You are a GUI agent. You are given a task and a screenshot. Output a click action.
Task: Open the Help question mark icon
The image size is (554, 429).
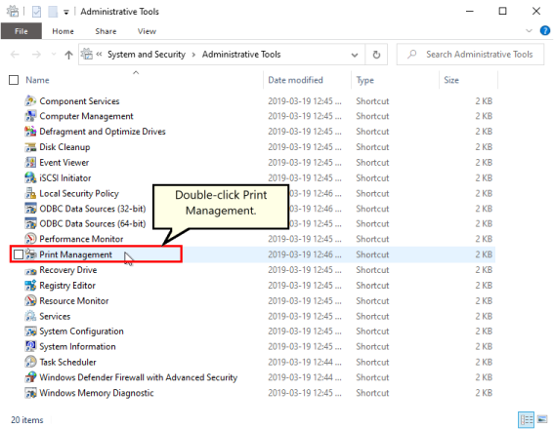[545, 30]
